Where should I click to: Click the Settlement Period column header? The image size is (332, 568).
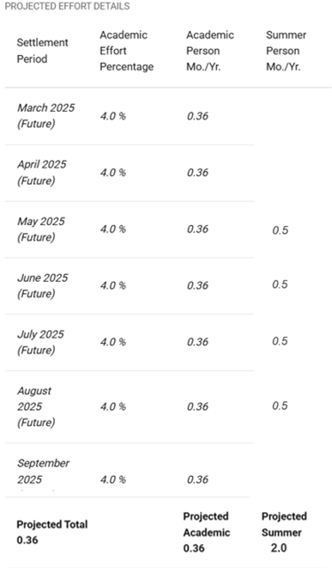[x=42, y=51]
